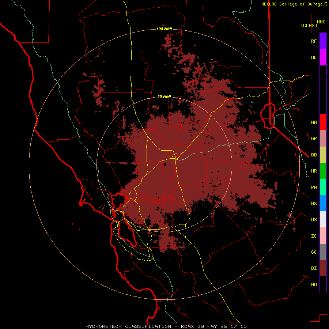Click the HA red legend swatch
The width and height of the screenshot is (329, 329).
click(323, 122)
